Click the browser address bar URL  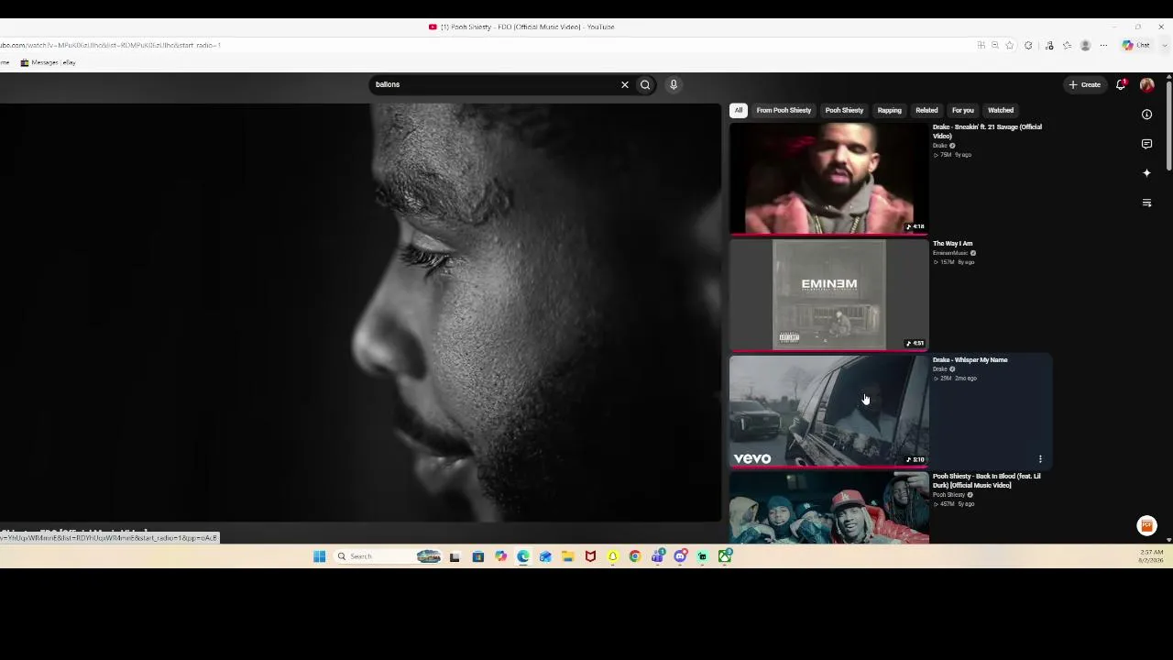[110, 45]
